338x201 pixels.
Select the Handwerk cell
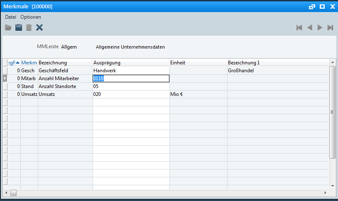point(131,71)
